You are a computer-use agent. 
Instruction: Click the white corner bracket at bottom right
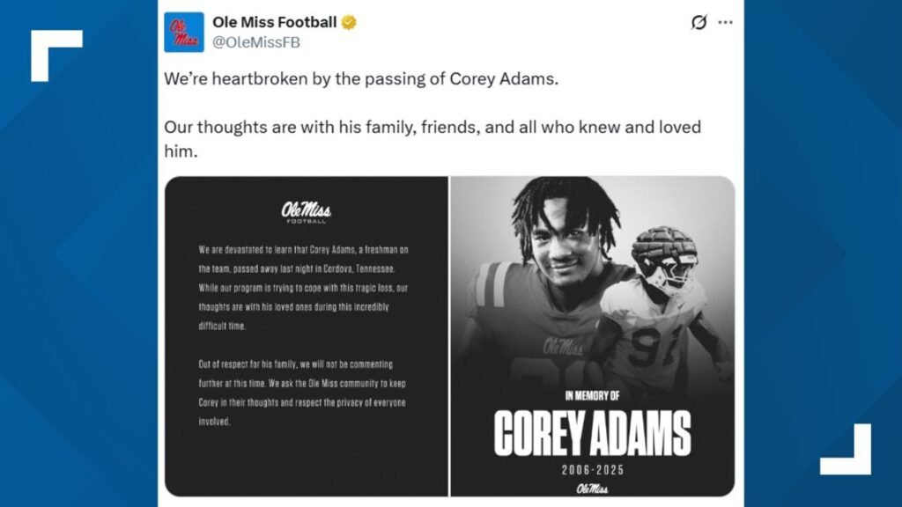click(845, 449)
